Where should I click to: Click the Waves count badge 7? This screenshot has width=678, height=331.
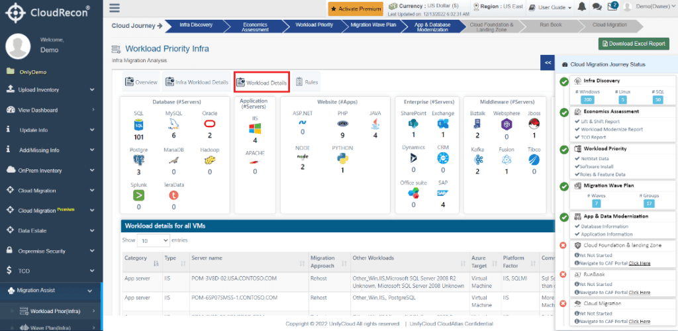click(597, 203)
